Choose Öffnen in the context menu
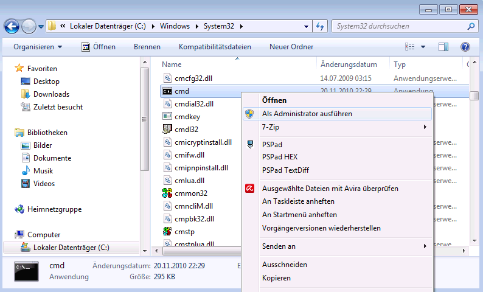Image resolution: width=483 pixels, height=292 pixels. 337,100
